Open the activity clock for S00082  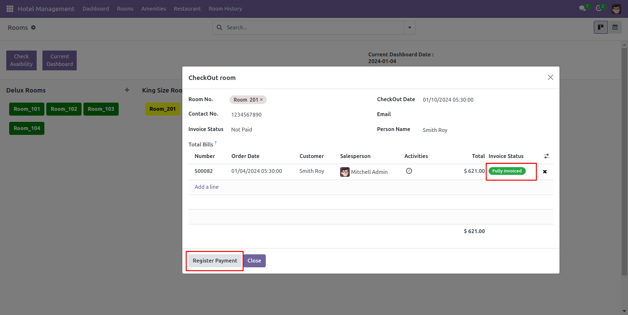(409, 171)
